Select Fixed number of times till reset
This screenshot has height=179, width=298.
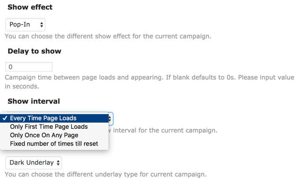click(54, 143)
